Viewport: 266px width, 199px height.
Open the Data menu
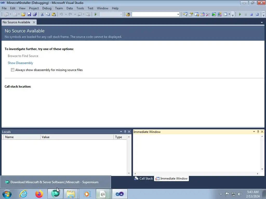pyautogui.click(x=70, y=8)
